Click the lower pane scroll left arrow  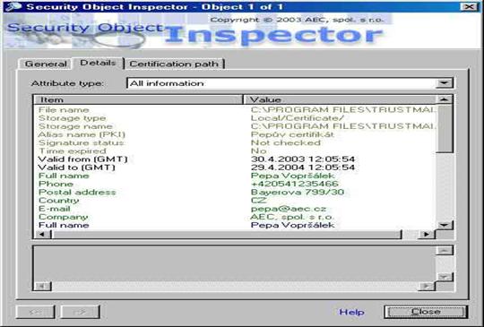coord(43,287)
